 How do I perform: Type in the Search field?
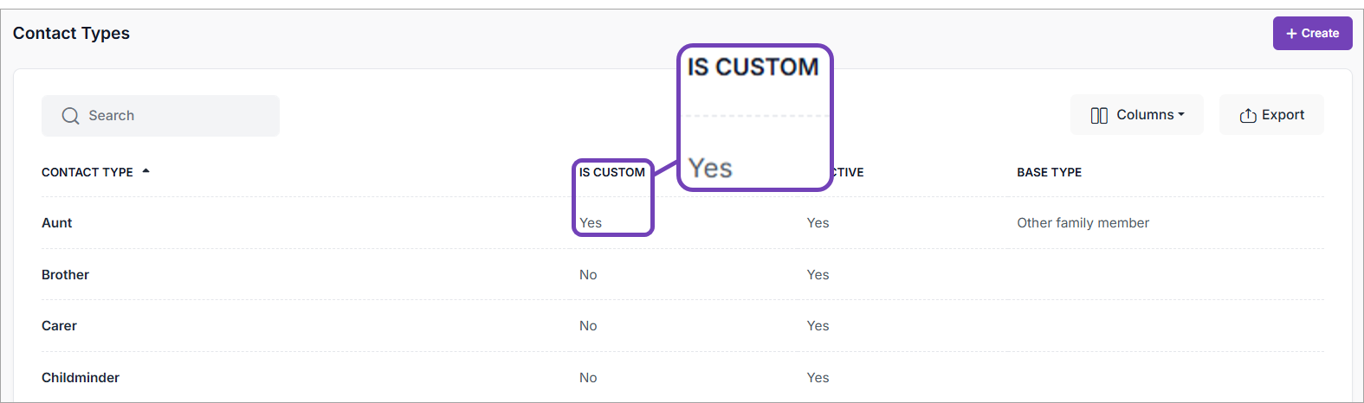pyautogui.click(x=173, y=116)
